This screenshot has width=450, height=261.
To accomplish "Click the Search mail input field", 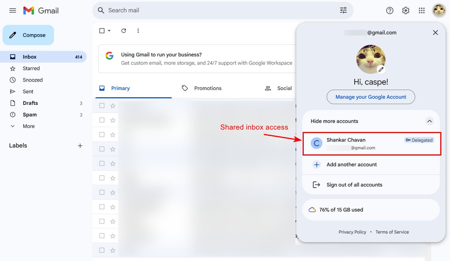I will 223,10.
